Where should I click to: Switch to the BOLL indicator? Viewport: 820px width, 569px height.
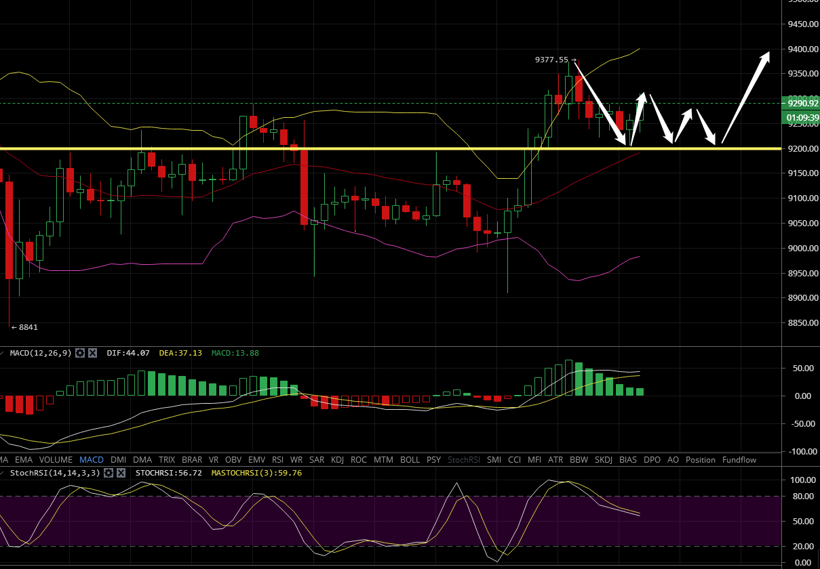[410, 460]
